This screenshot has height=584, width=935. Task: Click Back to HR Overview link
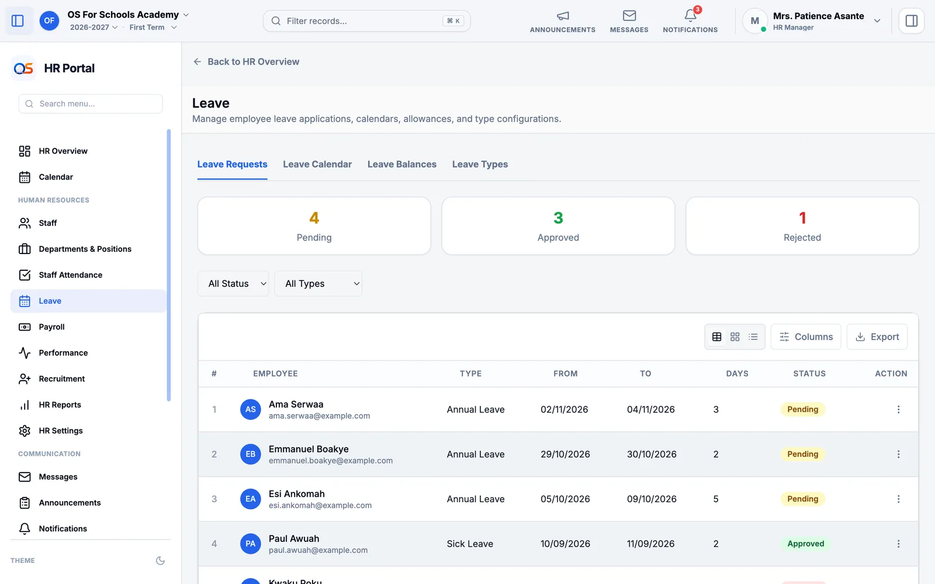[x=246, y=62]
